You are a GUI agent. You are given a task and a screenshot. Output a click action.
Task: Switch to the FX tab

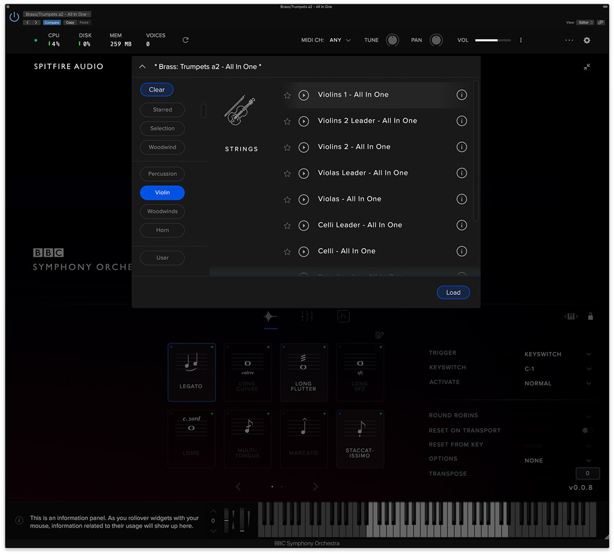[343, 316]
